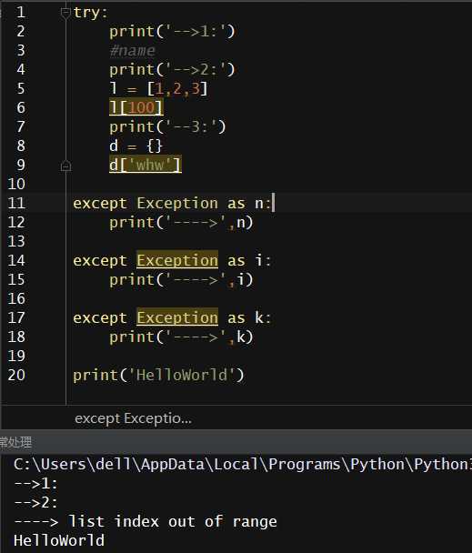The width and height of the screenshot is (472, 553).
Task: Click line number 14 in the gutter
Action: [x=16, y=260]
